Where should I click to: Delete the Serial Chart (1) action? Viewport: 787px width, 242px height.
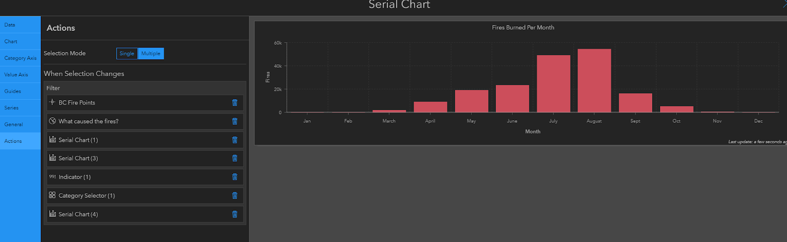[x=235, y=140]
